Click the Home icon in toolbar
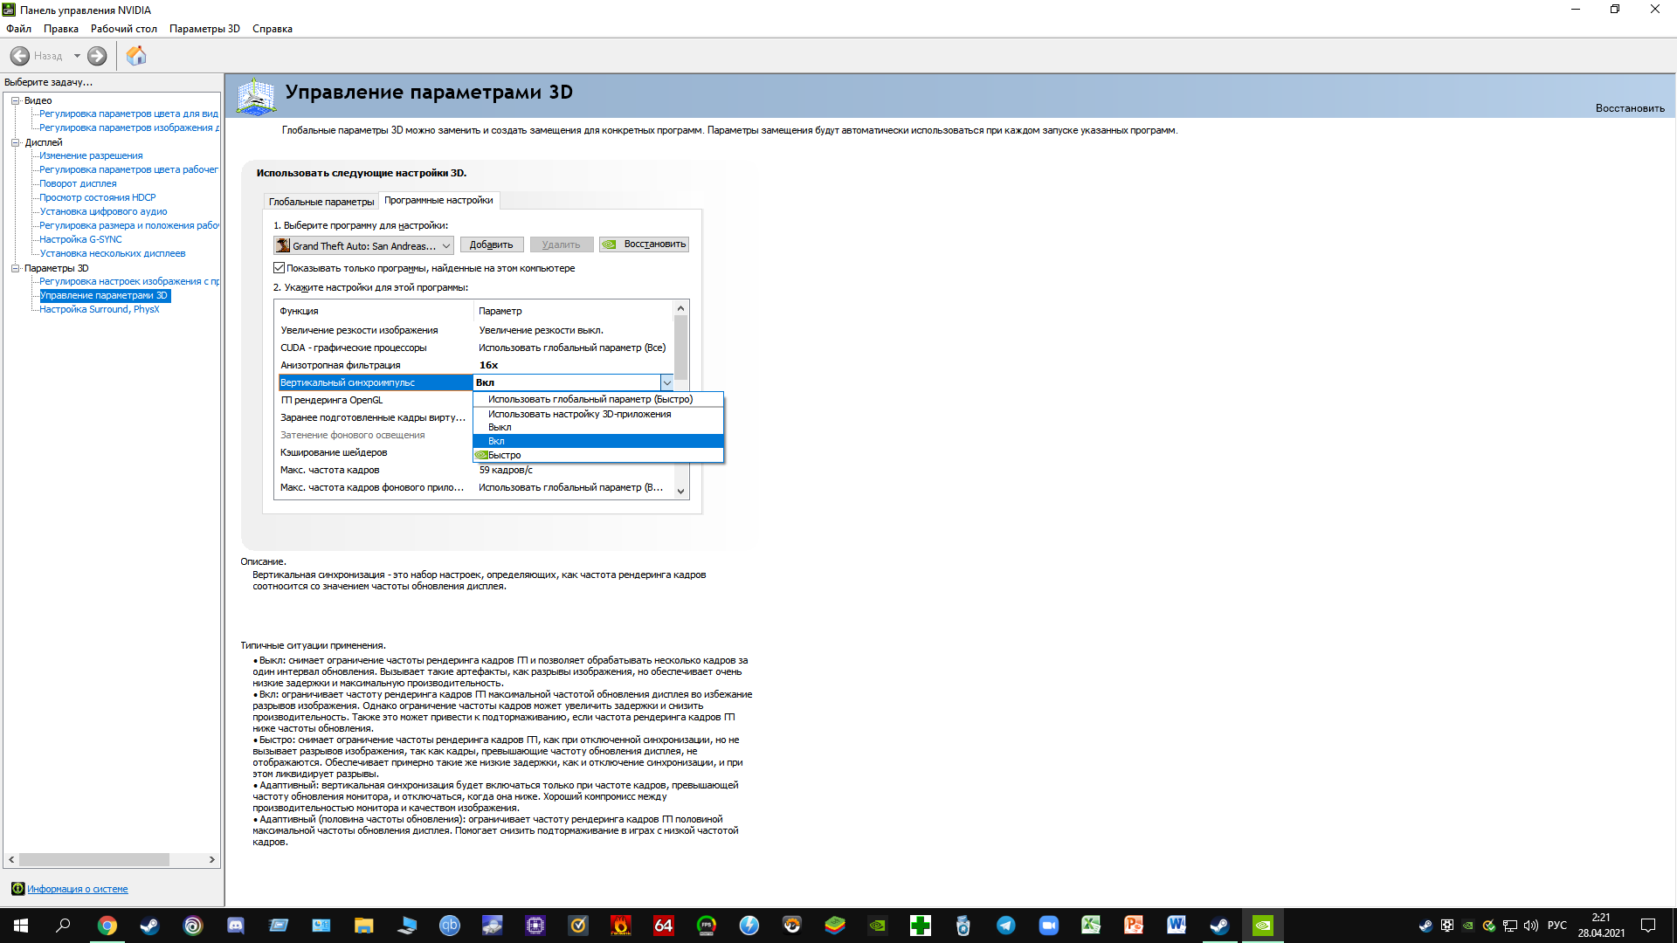Viewport: 1677px width, 943px height. [136, 56]
